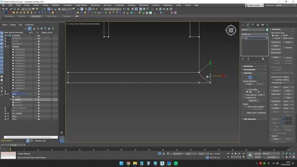Expand the 0 (default) layer tree
Viewport: 297px width, 167px height.
coord(5,36)
